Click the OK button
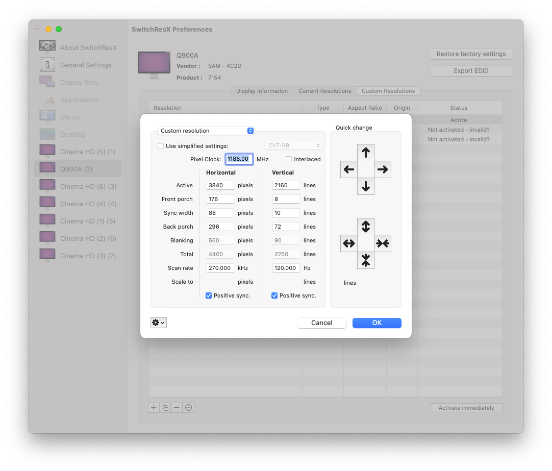 pos(377,323)
